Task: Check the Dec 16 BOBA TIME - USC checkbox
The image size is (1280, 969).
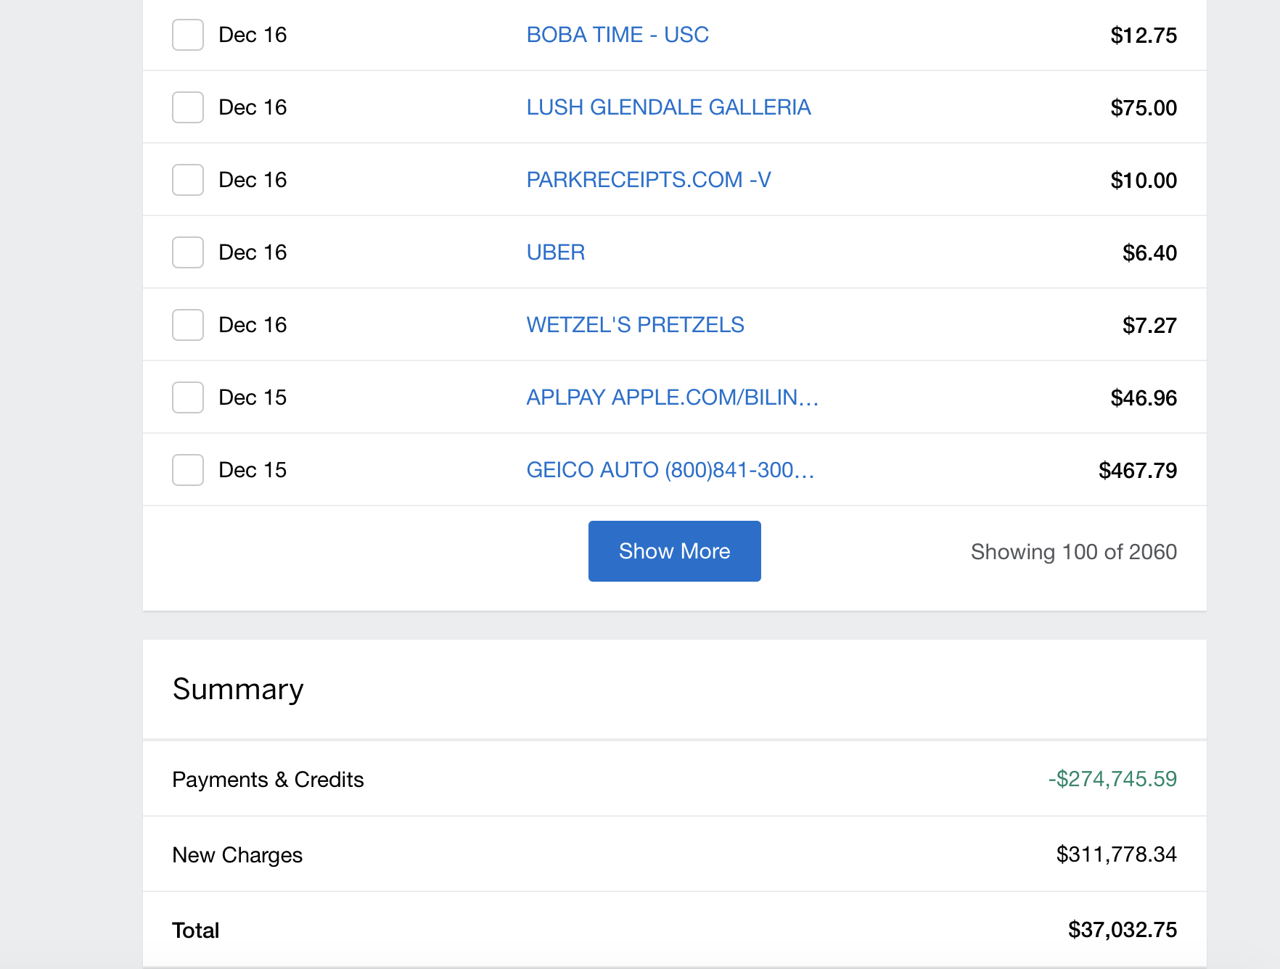Action: tap(187, 35)
